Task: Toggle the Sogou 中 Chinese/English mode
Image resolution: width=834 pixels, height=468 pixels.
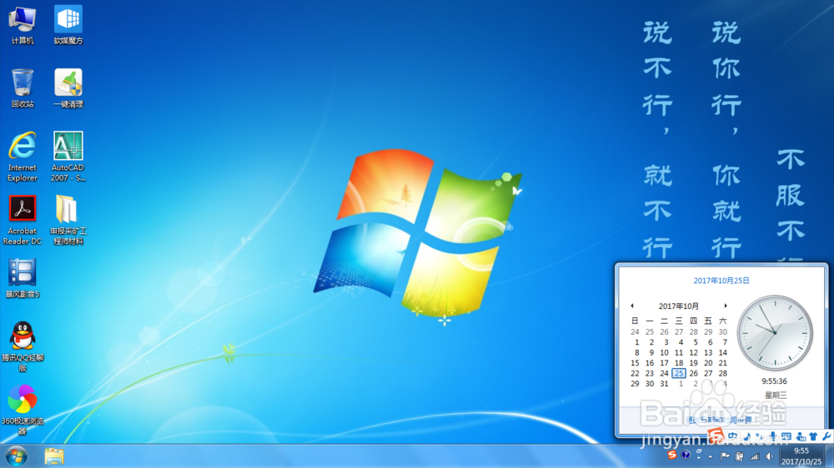Action: pyautogui.click(x=733, y=436)
